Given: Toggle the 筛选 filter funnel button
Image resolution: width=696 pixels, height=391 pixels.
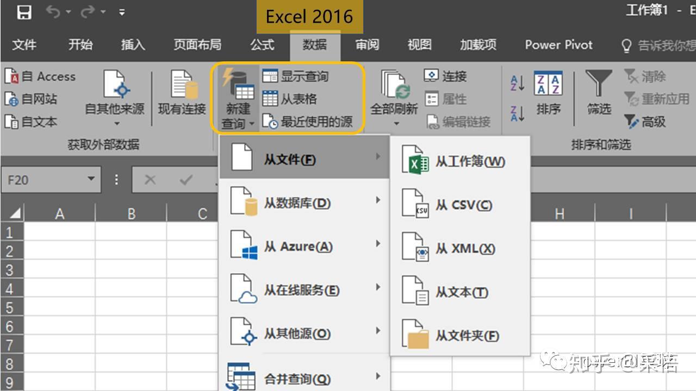Looking at the screenshot, I should [x=599, y=92].
